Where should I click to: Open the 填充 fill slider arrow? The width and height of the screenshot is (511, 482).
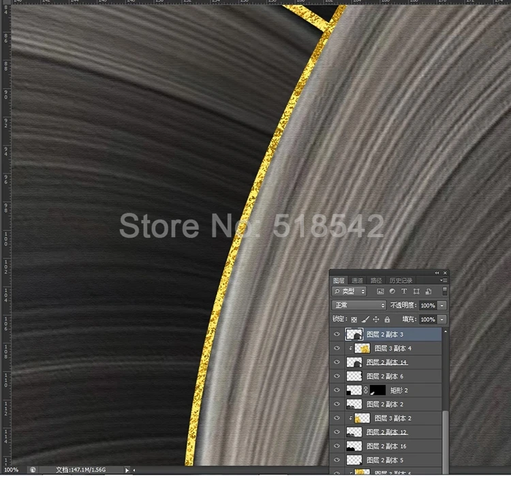[442, 319]
